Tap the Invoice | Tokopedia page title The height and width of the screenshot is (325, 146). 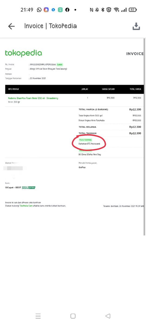point(51,26)
